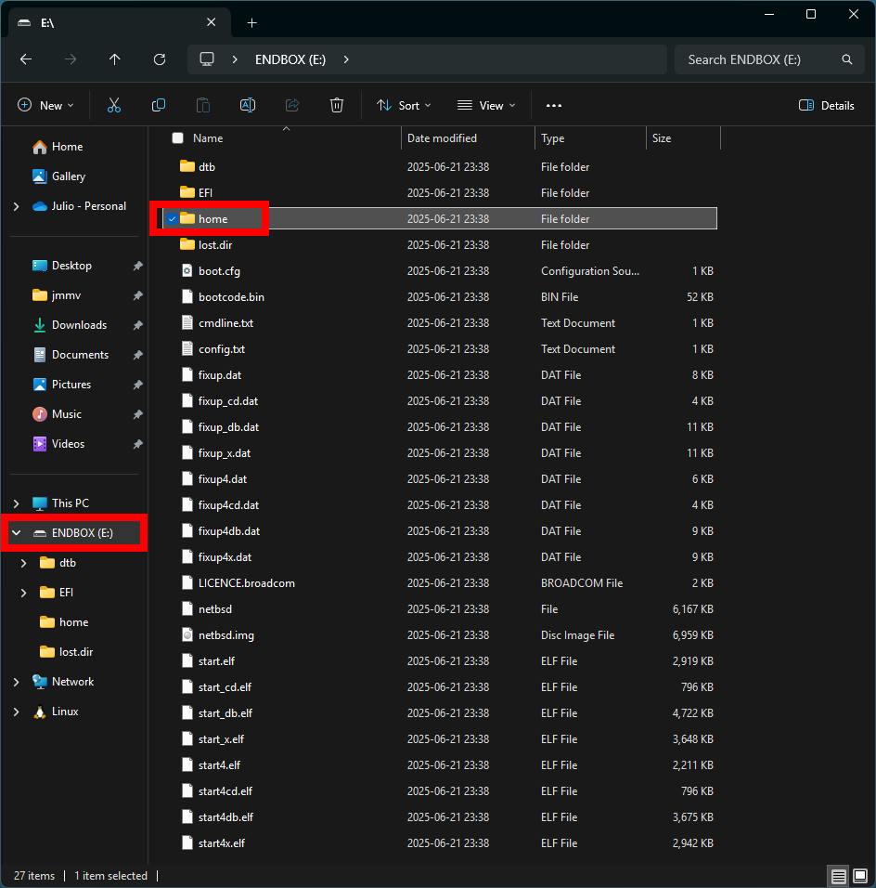Open Pictures in the sidebar
The image size is (876, 888).
pyautogui.click(x=71, y=385)
